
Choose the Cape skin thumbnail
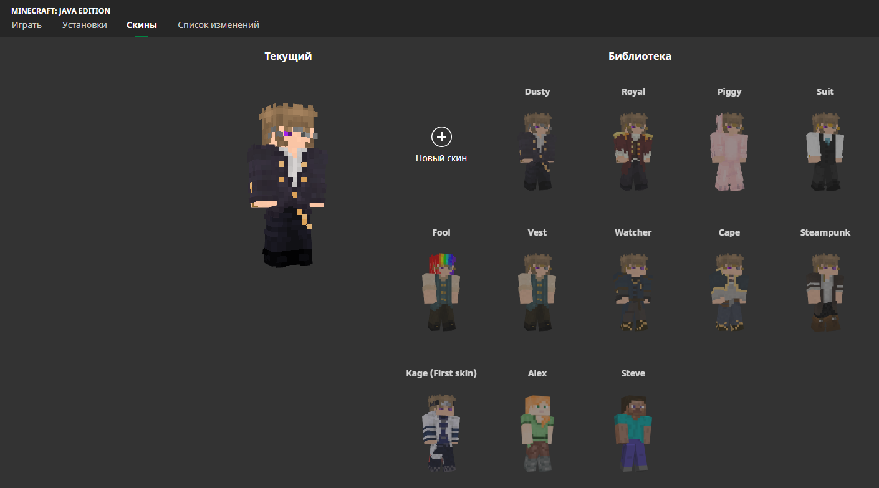point(729,292)
